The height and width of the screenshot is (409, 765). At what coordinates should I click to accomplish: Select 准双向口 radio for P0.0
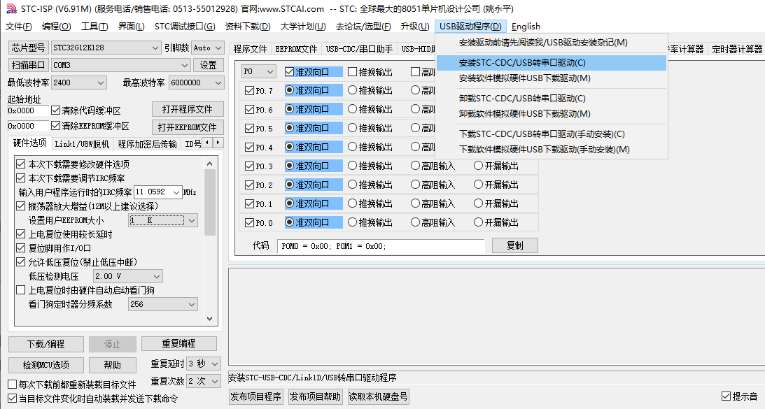pos(289,222)
